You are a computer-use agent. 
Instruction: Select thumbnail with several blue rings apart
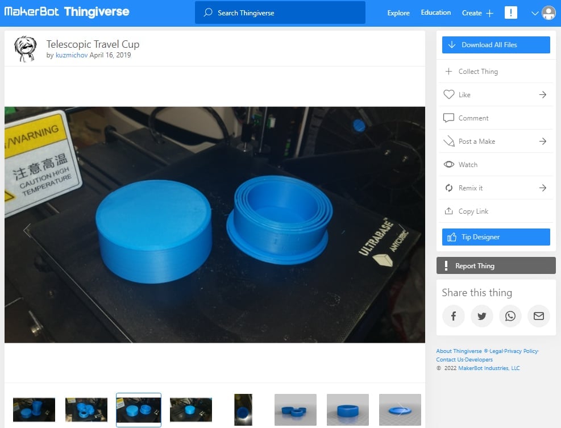[86, 410]
